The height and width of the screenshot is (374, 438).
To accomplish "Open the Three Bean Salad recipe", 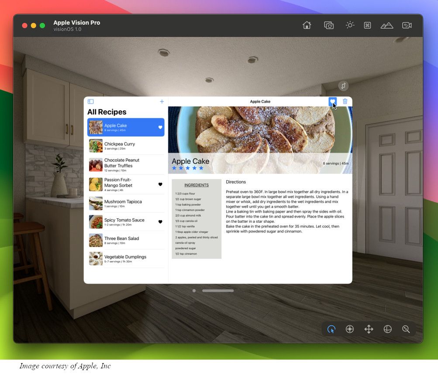I will pyautogui.click(x=126, y=240).
